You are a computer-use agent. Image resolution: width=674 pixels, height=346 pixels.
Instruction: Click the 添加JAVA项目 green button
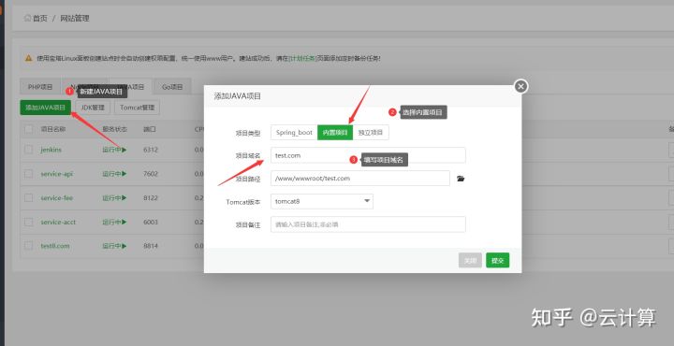(46, 108)
